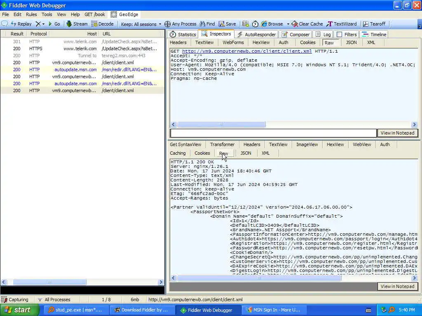Switch to MSN Sign In taskbar window

pyautogui.click(x=274, y=310)
